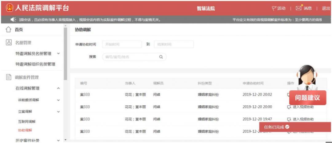Expand 特邀调解员名册管理 submenu
This screenshot has height=143, width=332.
58,54
